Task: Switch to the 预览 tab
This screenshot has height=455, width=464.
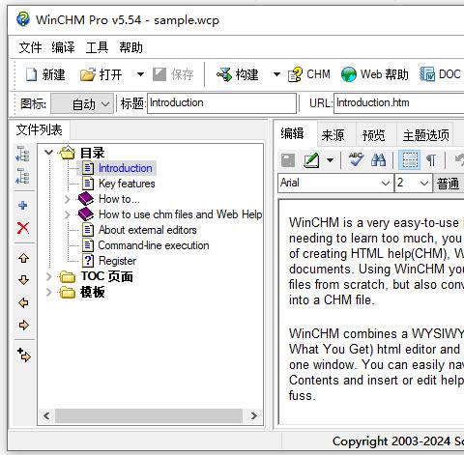Action: [x=373, y=135]
